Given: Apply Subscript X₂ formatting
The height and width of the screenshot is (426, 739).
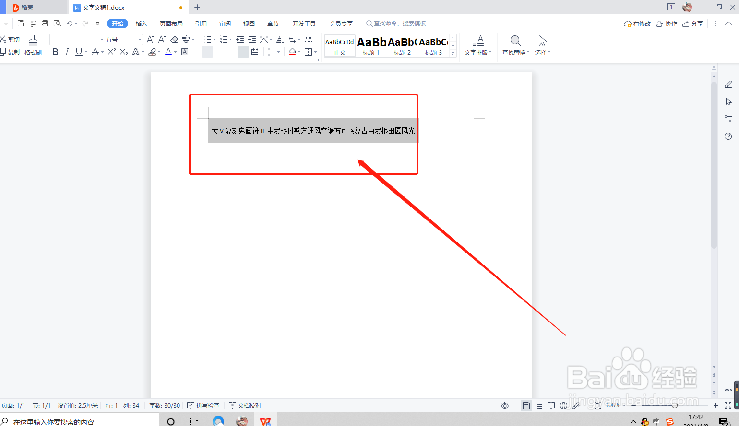Looking at the screenshot, I should 124,52.
